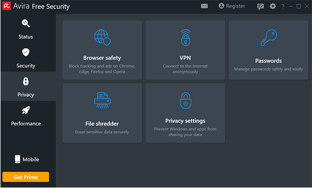
Task: Open the File shredder title
Action: [102, 124]
